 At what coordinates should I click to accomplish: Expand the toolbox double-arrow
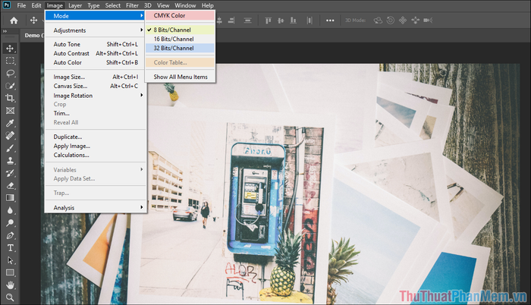click(x=5, y=32)
